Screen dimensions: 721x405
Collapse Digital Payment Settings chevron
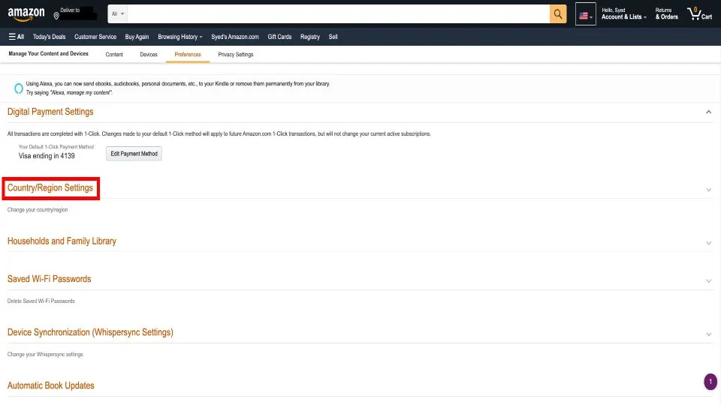[708, 112]
